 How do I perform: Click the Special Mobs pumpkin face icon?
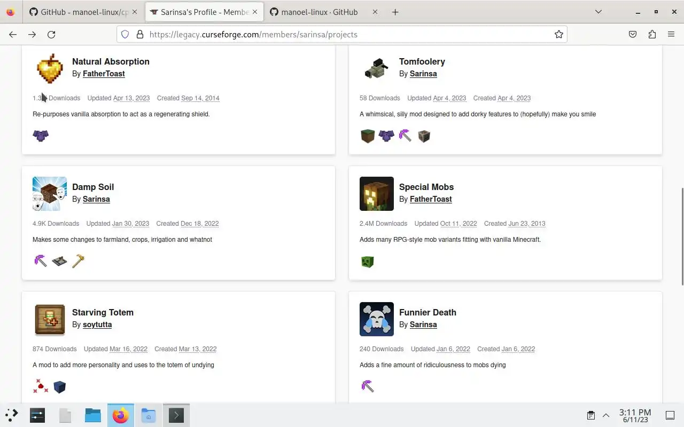tap(377, 194)
